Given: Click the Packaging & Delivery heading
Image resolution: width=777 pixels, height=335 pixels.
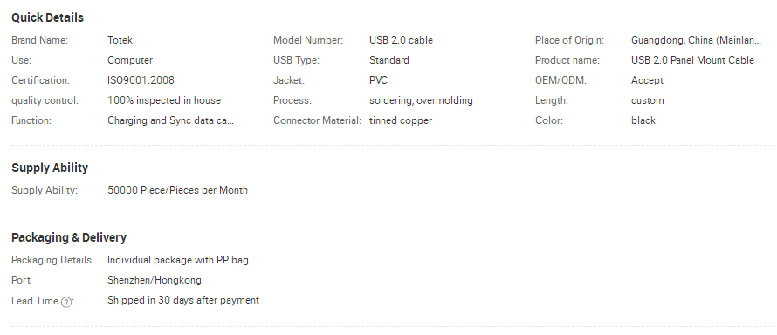Looking at the screenshot, I should [69, 237].
